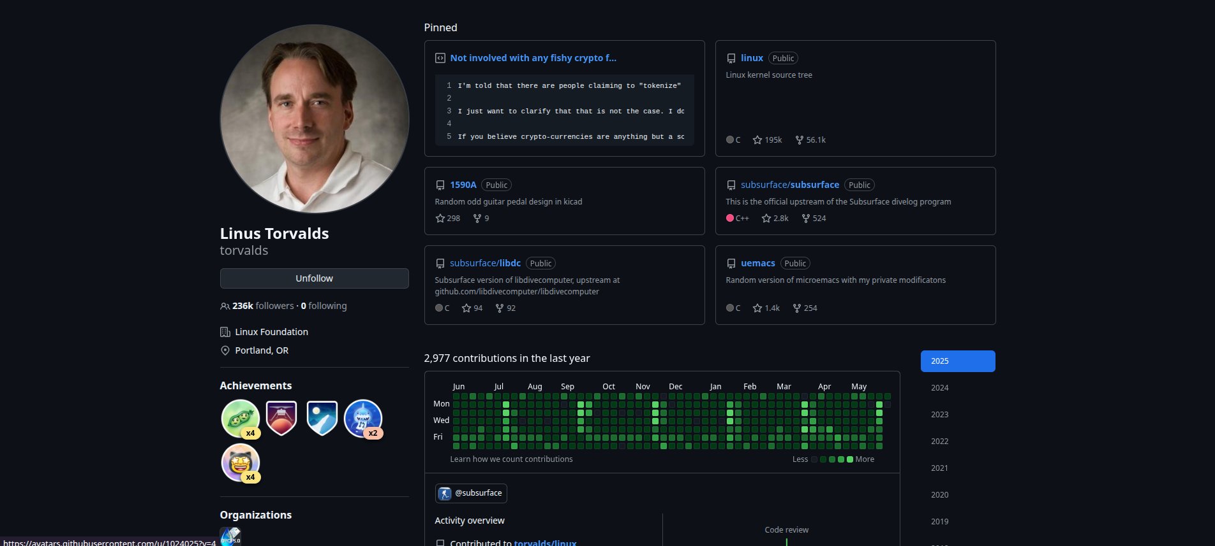
Task: Open the linux repository link
Action: pos(752,58)
